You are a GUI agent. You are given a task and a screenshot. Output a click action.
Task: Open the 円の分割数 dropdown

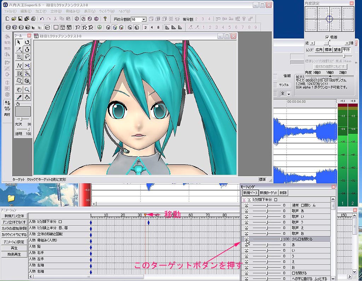click(144, 19)
